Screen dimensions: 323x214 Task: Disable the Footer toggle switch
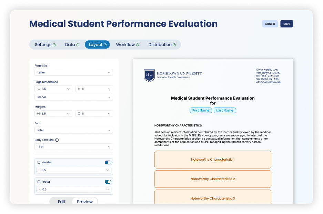(x=108, y=182)
